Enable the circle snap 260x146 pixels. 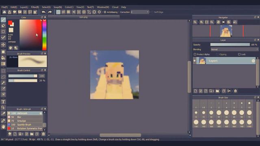84,12
